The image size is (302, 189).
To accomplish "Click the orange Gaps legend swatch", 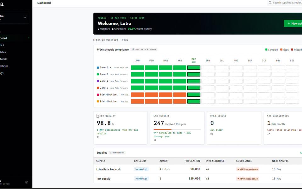I will (281, 49).
